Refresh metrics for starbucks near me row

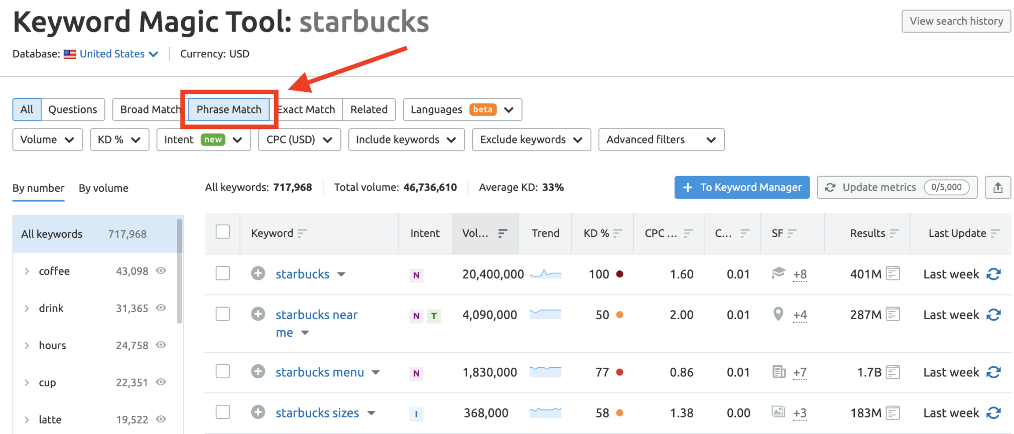click(993, 315)
